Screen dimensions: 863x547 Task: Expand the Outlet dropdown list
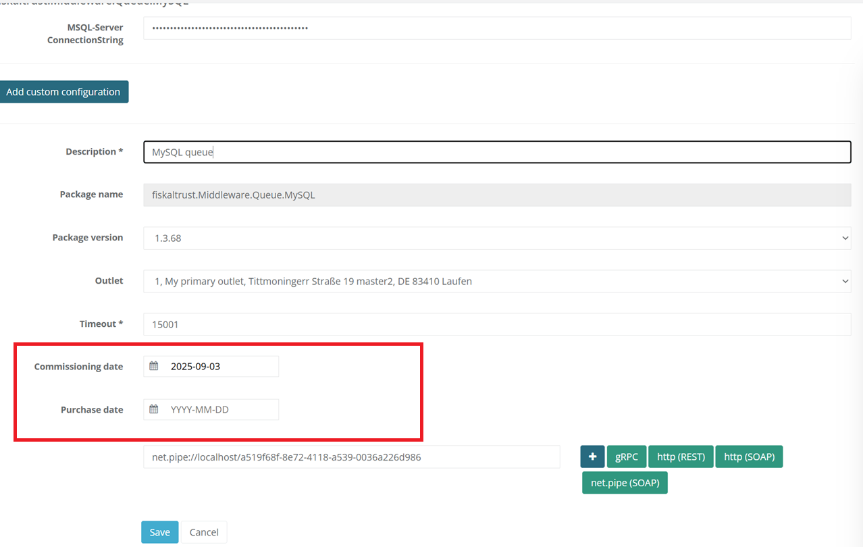(x=496, y=281)
